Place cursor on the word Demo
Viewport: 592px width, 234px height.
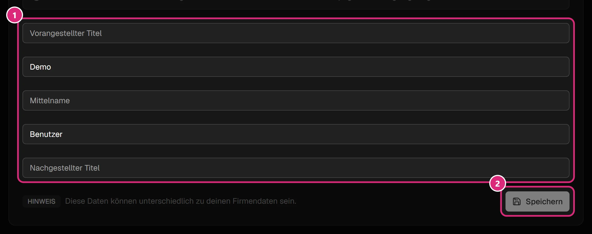tap(40, 67)
